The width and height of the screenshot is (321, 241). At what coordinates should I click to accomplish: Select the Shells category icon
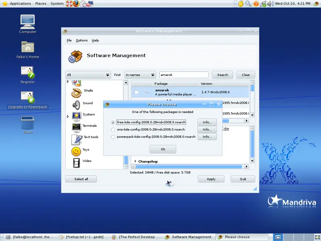(77, 93)
